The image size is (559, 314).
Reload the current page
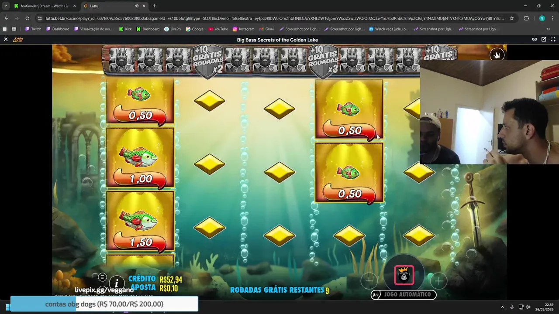point(27,18)
